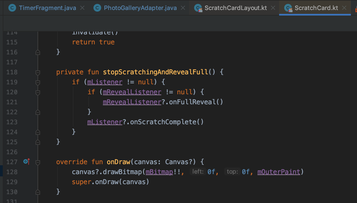Open the ScratchCardLayout.kt tab
The width and height of the screenshot is (357, 203).
pos(235,8)
